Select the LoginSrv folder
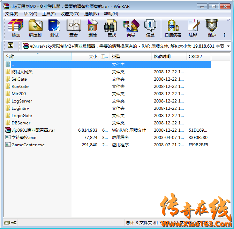Screen dimensions: 234x229 [x=20, y=108]
